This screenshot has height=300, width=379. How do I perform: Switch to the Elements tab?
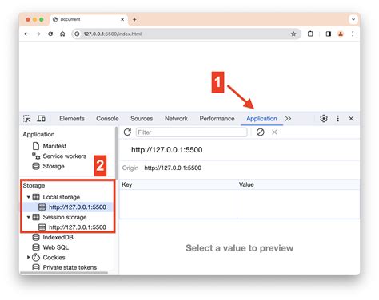coord(72,119)
